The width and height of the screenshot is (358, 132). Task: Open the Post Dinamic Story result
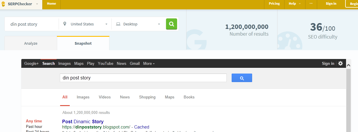[x=83, y=121]
